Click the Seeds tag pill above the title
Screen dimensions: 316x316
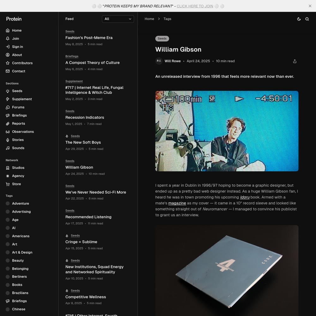pyautogui.click(x=162, y=39)
